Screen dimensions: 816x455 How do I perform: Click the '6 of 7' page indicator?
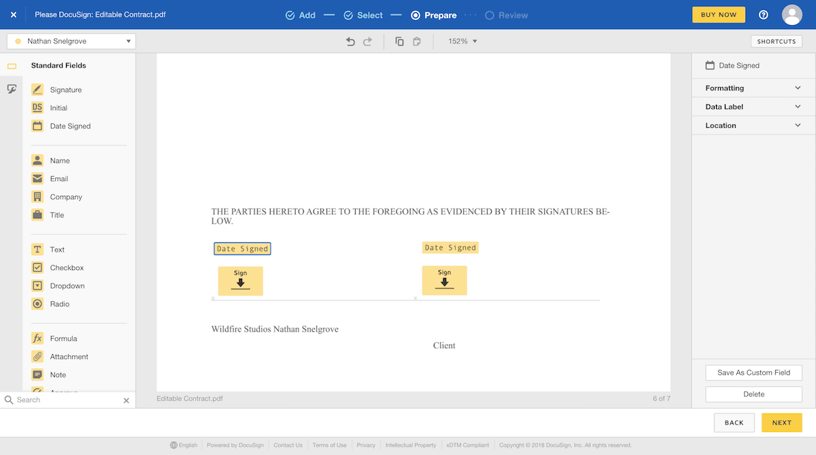click(x=662, y=399)
